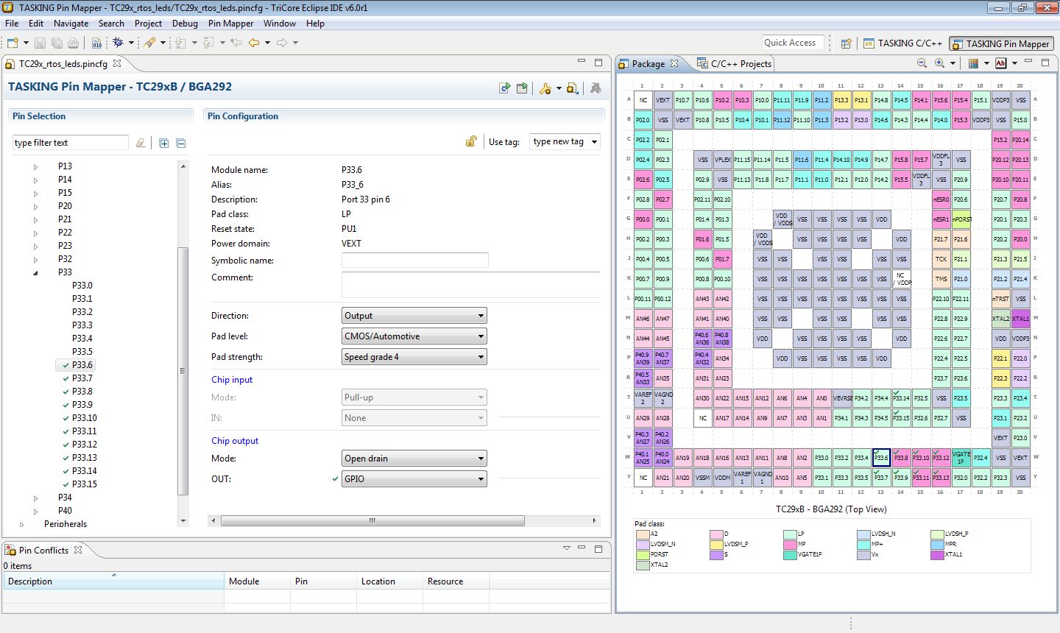The width and height of the screenshot is (1060, 633).
Task: Click the pin color scheme grid icon
Action: coord(973,64)
